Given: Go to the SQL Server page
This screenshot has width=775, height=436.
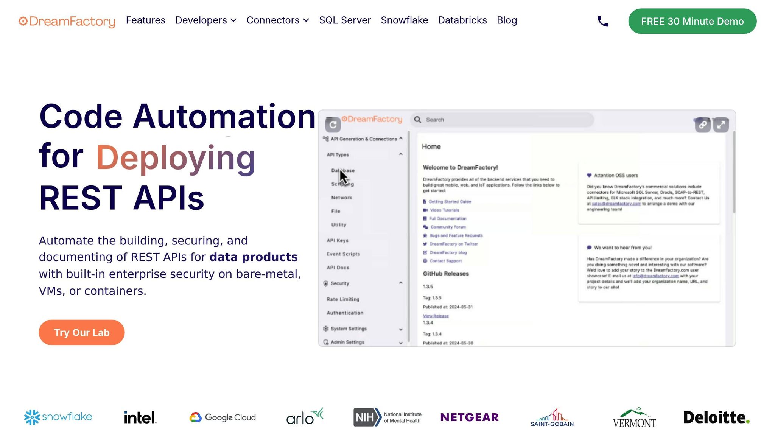Looking at the screenshot, I should click(345, 20).
